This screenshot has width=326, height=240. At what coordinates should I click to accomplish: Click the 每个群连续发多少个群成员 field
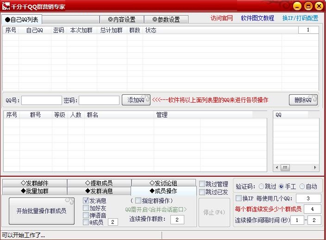312,209
